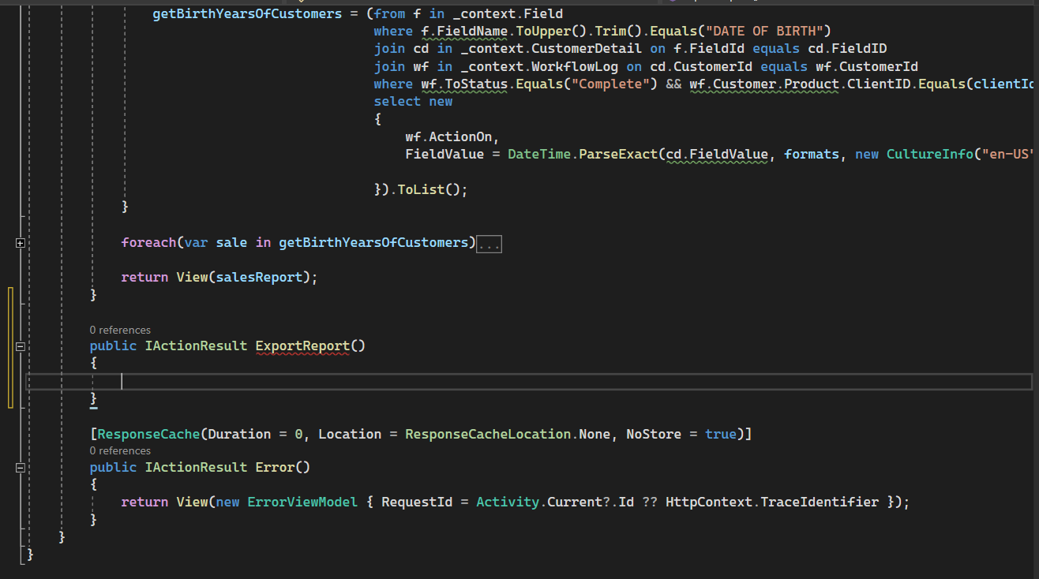Image resolution: width=1039 pixels, height=579 pixels.
Task: Click the ResponseCacheLocation enum name
Action: click(488, 434)
